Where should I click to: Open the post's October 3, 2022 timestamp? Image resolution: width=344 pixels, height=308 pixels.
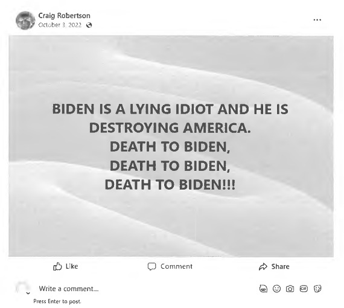click(x=60, y=25)
